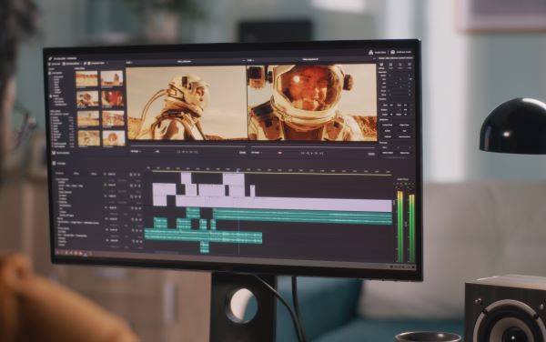This screenshot has height=342, width=546.
Task: Click the second tab in the top-left toolbar
Action: pos(71,64)
